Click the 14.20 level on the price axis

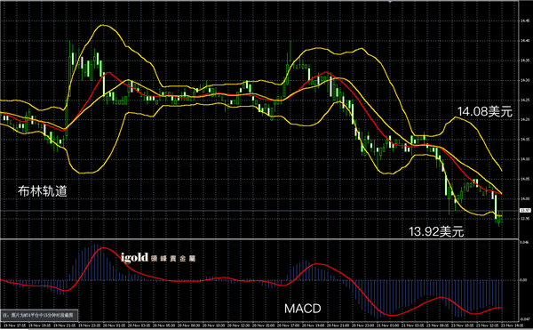pos(524,119)
